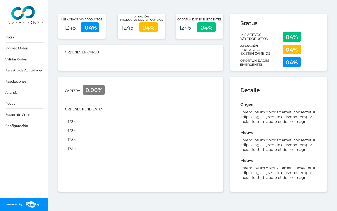The width and height of the screenshot is (337, 211).
Task: Select first 1234 pending order entry
Action: [72, 122]
